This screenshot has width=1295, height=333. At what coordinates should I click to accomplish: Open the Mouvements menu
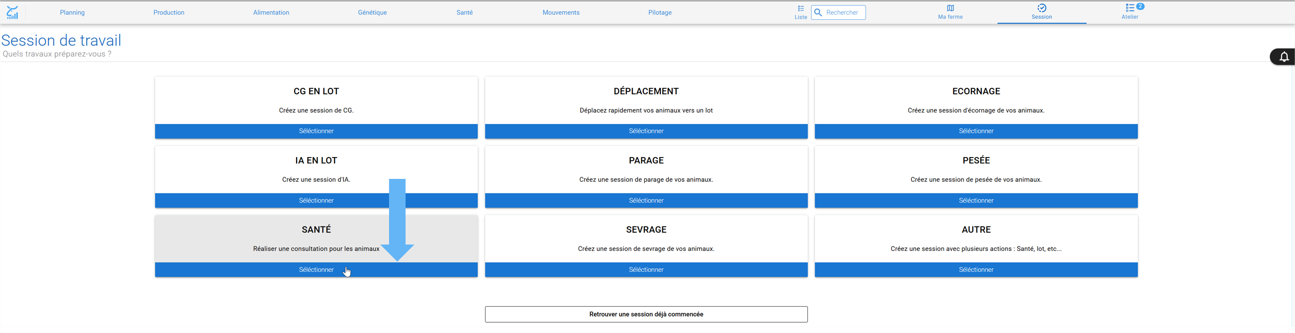click(561, 13)
